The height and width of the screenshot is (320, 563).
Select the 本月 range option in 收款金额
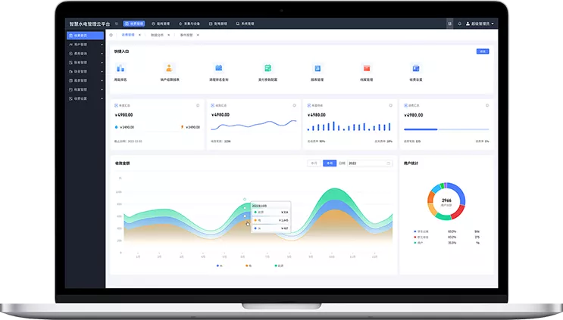[314, 163]
